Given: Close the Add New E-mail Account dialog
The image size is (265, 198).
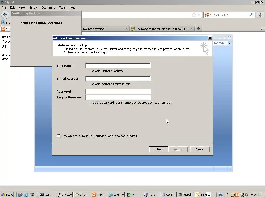Looking at the screenshot, I should point(210,38).
